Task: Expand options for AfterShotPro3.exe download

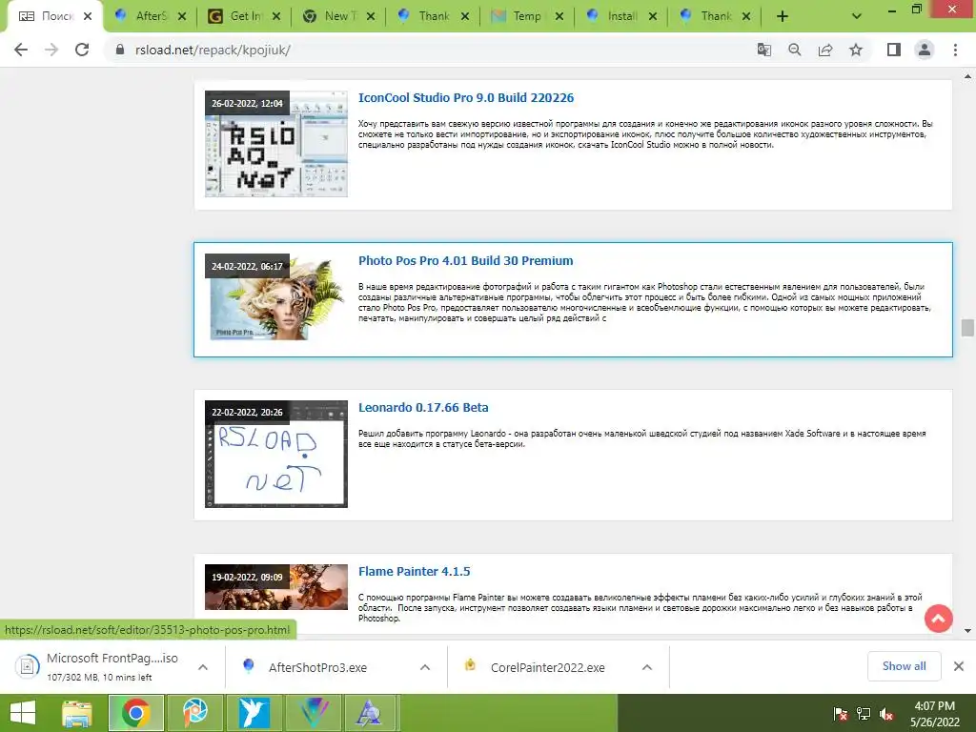Action: [x=425, y=667]
